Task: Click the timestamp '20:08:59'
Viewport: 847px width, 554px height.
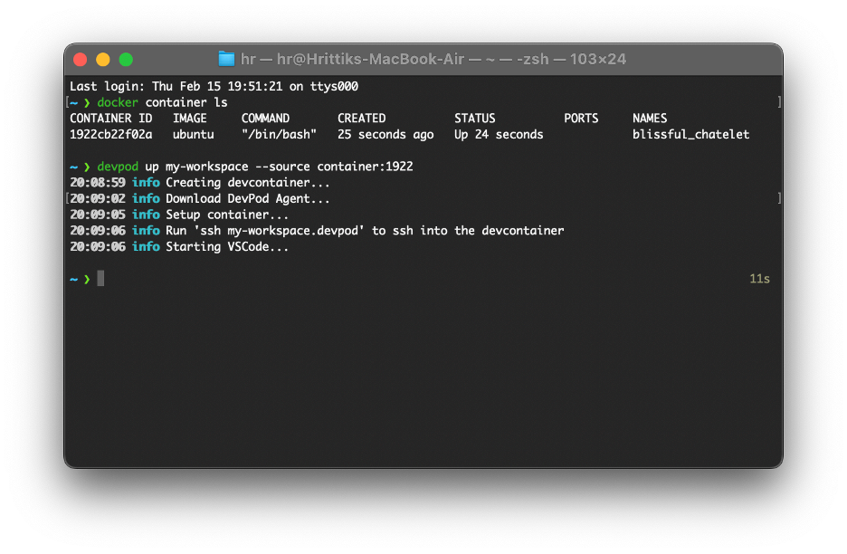Action: coord(97,183)
